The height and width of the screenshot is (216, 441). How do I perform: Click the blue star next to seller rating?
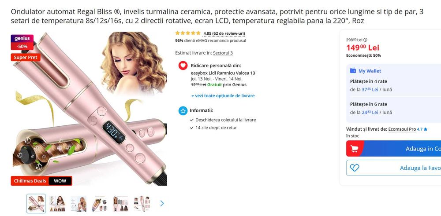426,129
